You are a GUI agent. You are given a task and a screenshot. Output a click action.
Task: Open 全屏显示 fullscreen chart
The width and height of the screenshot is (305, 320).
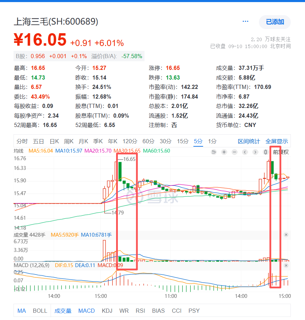point(277,141)
